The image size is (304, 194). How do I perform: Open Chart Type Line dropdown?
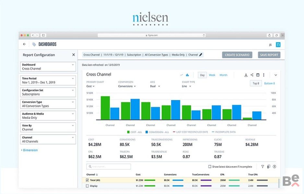click(x=186, y=86)
